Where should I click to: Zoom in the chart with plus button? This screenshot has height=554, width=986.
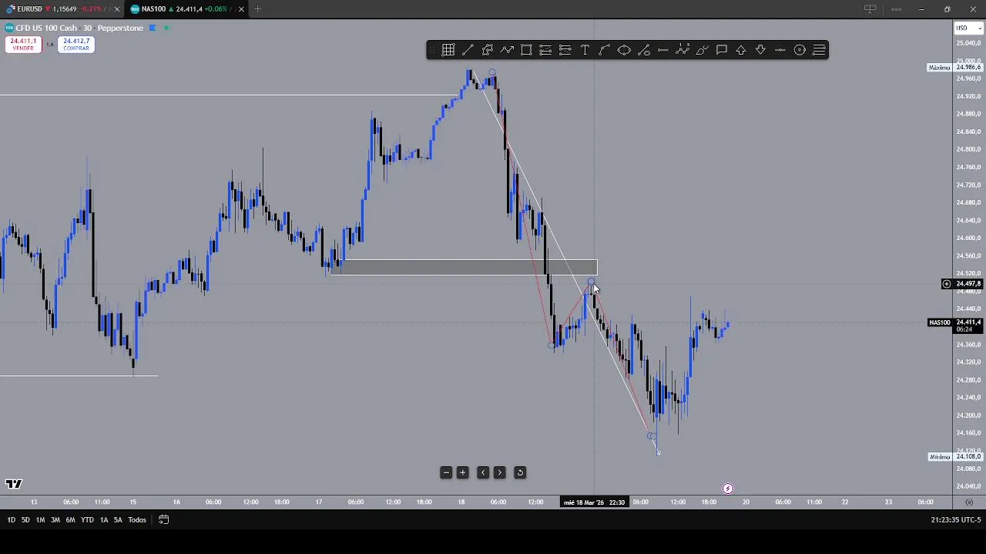(x=462, y=472)
